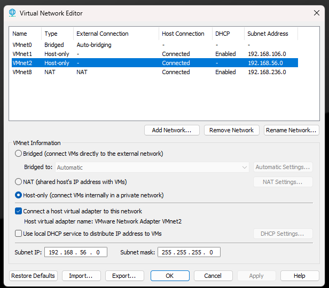Click Restore Defaults button
Screen dimensions: 329x288
click(x=33, y=276)
